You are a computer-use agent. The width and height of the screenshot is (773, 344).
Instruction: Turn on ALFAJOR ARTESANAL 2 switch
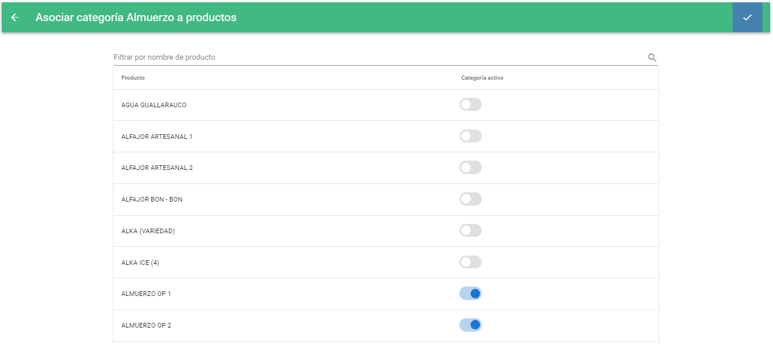(471, 168)
